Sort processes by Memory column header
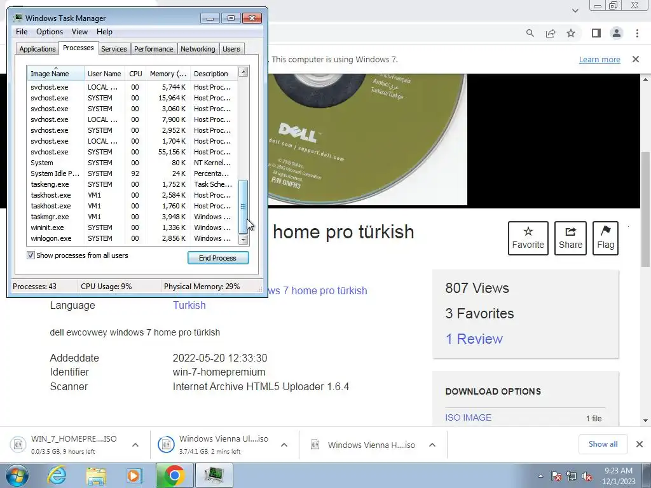Viewport: 651px width, 488px height. coord(168,74)
